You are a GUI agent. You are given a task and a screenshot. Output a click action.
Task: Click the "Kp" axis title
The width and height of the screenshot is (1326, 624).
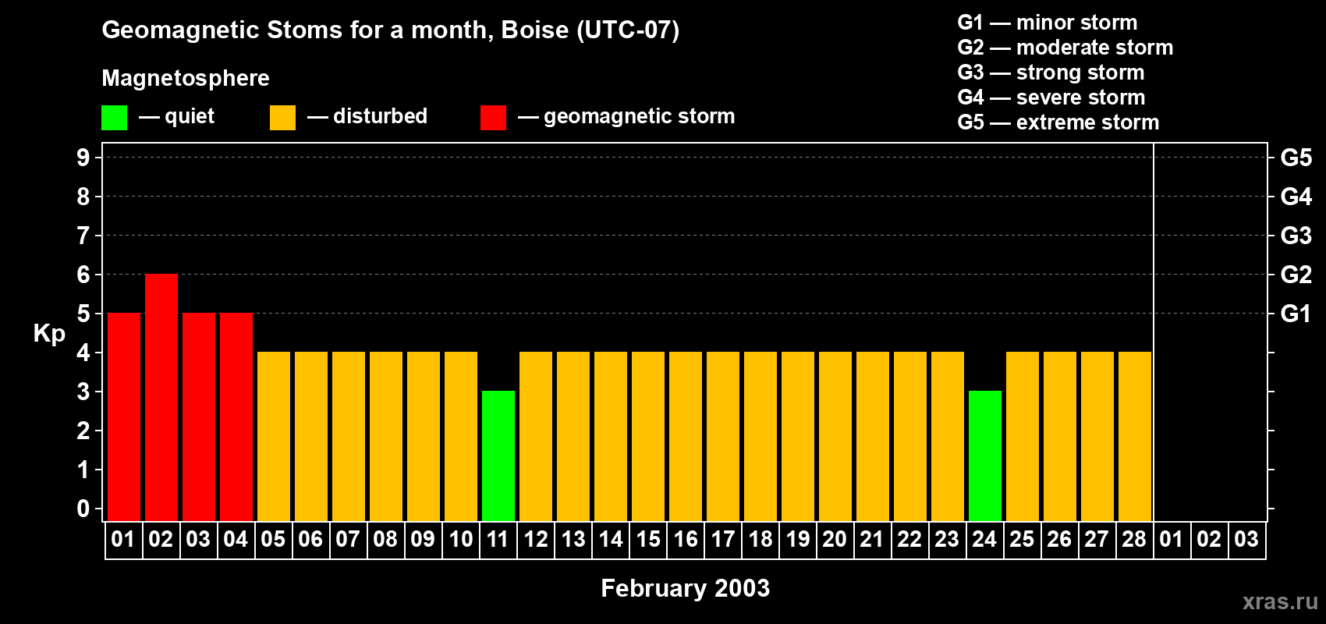pos(49,334)
